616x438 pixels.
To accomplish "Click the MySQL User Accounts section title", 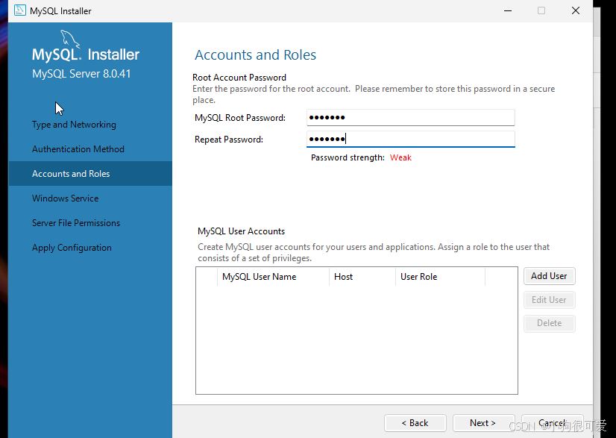I will coord(241,231).
